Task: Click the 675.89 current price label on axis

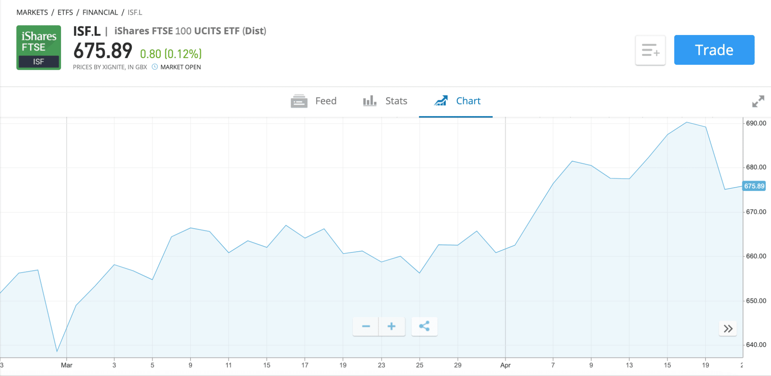Action: [754, 186]
